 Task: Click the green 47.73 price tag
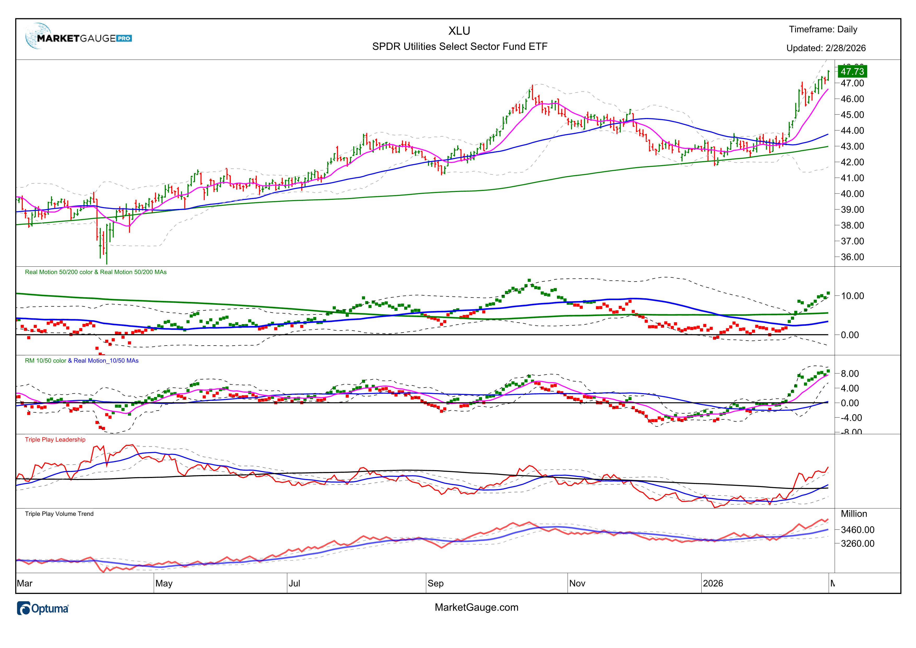853,71
